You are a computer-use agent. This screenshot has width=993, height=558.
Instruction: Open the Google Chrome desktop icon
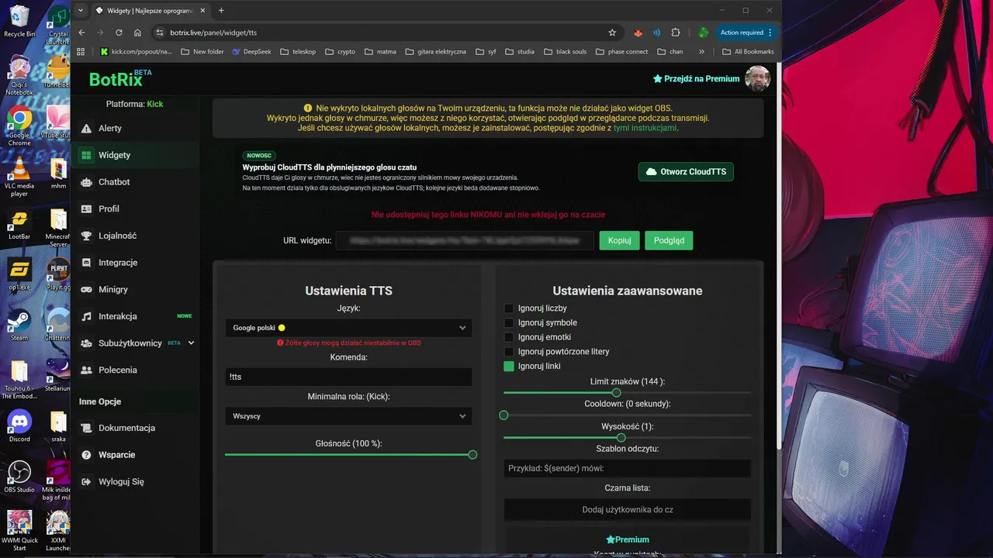pos(19,126)
